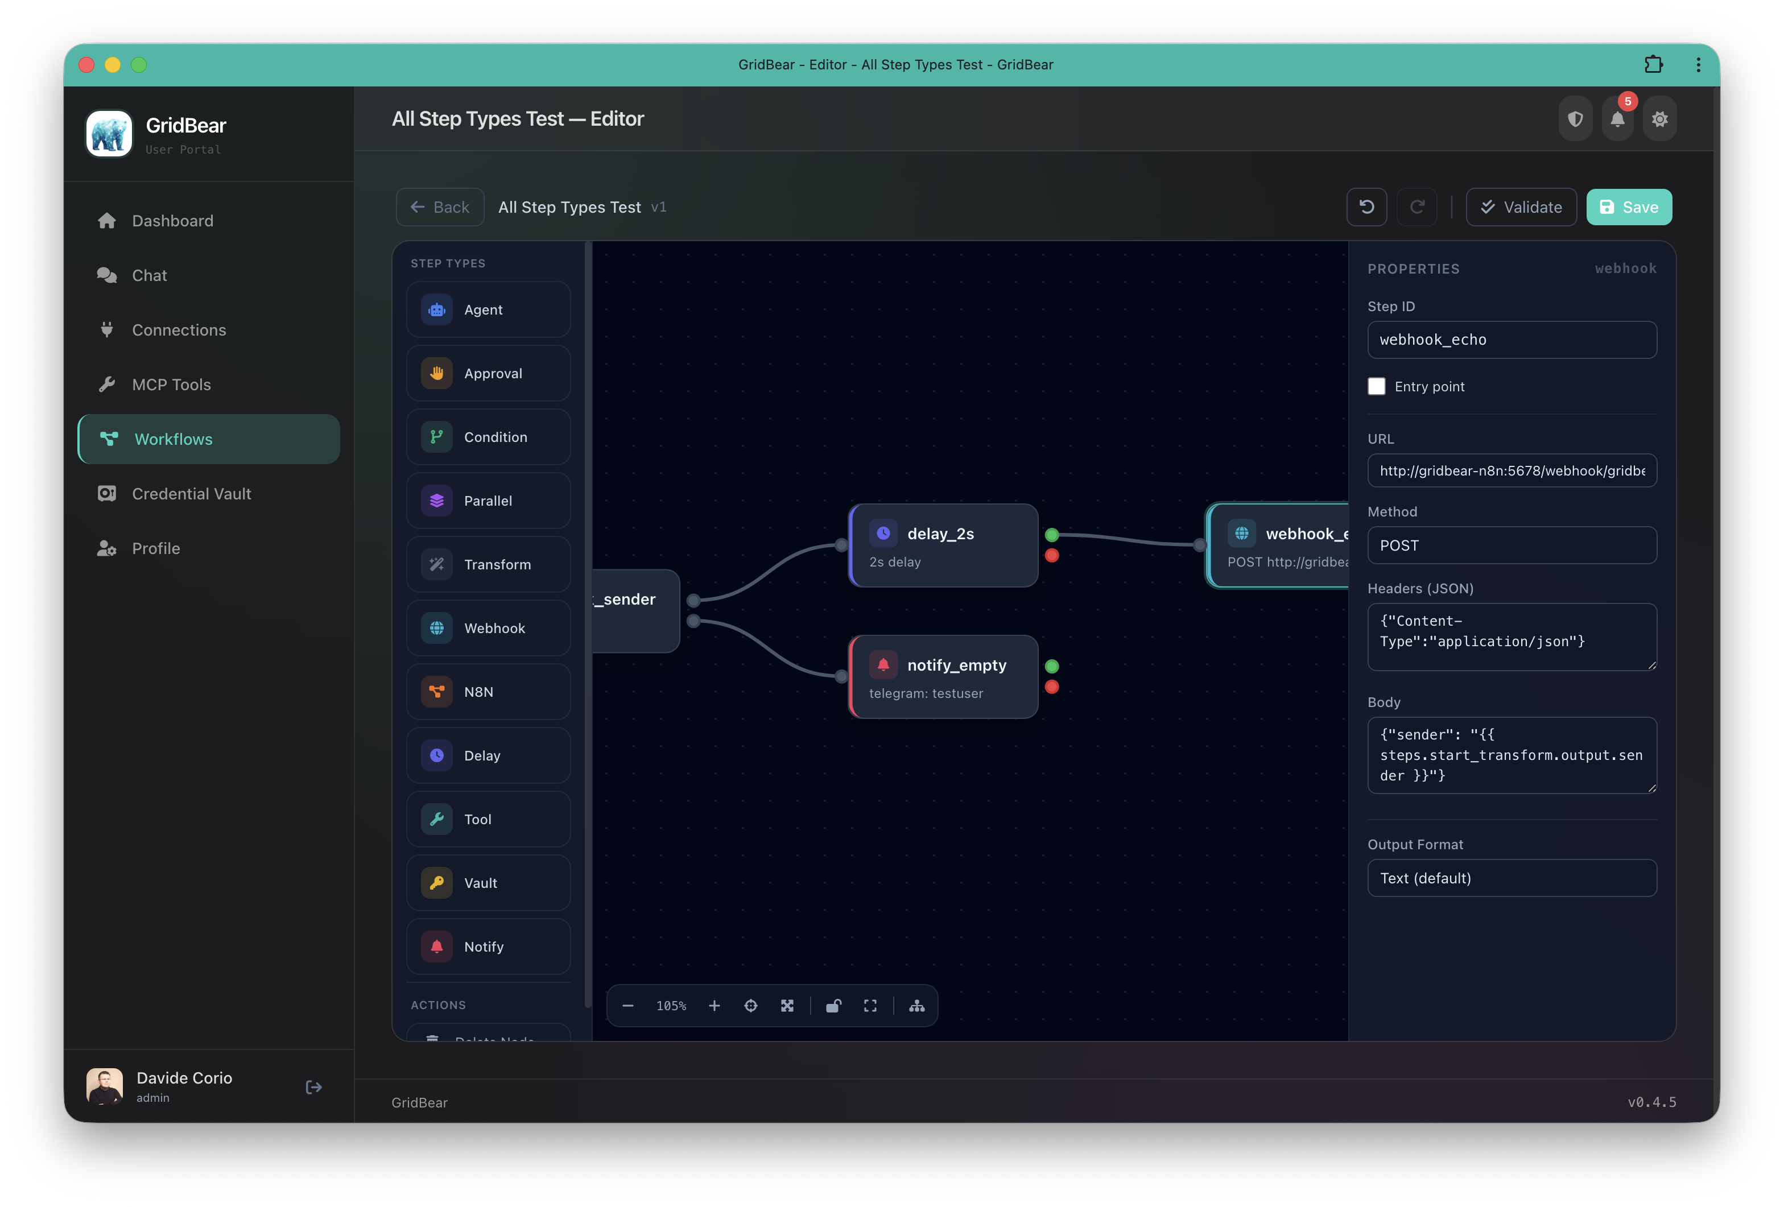Screen dimensions: 1784x1207
Task: Open the Method dropdown showing POST
Action: pos(1512,545)
